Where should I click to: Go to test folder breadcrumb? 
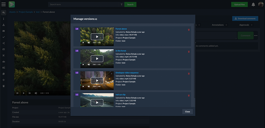pyautogui.click(x=38, y=12)
